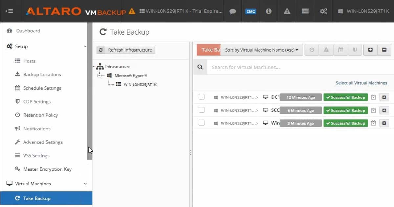This screenshot has height=207, width=394.
Task: Click the 6 Minutes Ago label
Action: [301, 110]
